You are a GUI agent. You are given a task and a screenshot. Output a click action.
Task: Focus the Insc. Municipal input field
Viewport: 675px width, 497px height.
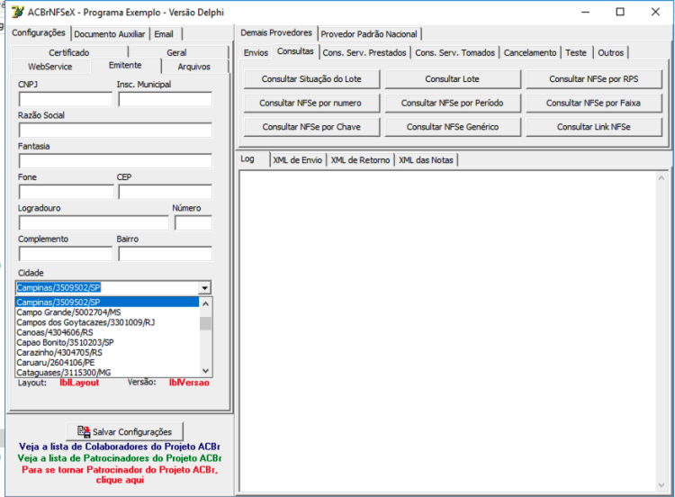pyautogui.click(x=166, y=99)
